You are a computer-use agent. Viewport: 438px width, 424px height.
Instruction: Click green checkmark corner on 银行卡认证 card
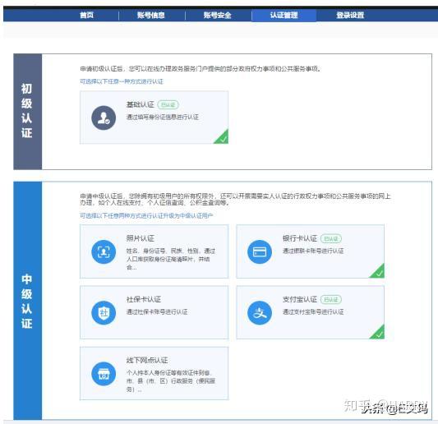point(378,272)
